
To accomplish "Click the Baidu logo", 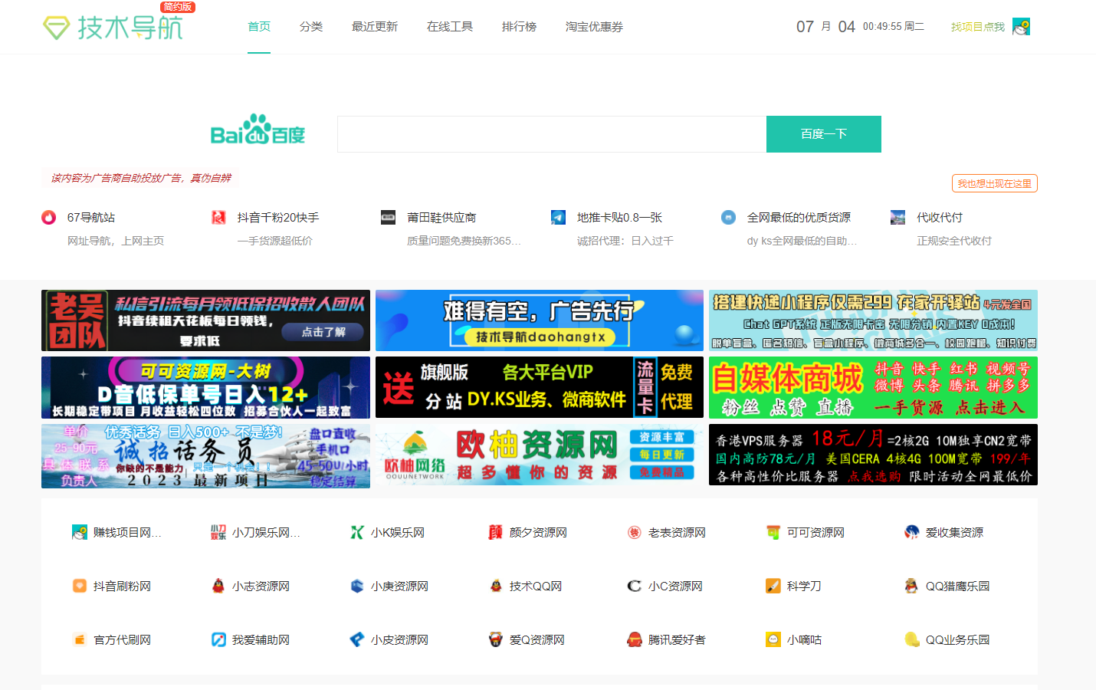I will pyautogui.click(x=258, y=130).
